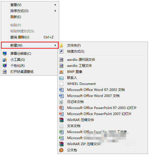Click the 快捷方式 shortcut arrow icon
149x155 pixels.
61,51
